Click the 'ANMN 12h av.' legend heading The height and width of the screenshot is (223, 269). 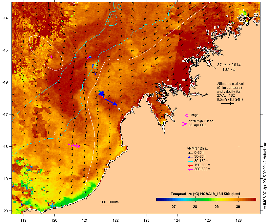(198, 148)
